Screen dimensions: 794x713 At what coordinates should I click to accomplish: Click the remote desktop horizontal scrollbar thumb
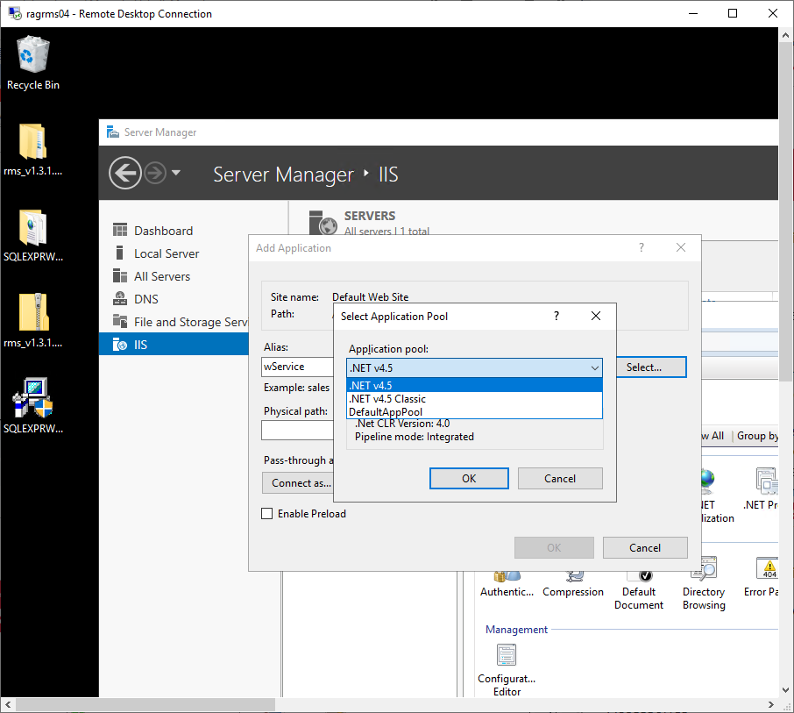click(145, 705)
